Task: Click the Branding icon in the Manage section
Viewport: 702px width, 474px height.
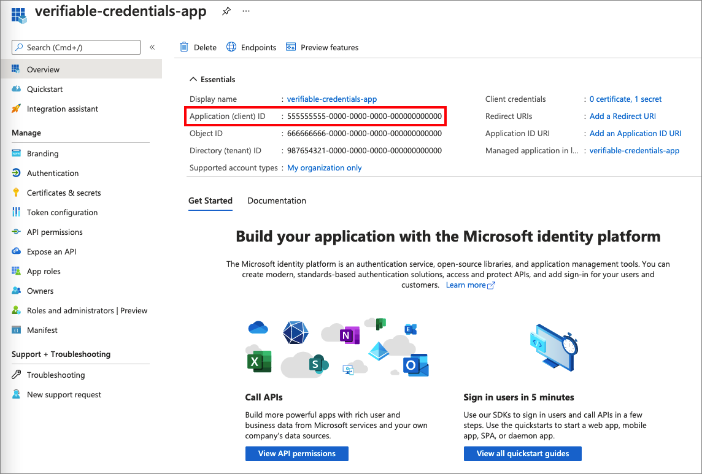Action: click(x=16, y=153)
